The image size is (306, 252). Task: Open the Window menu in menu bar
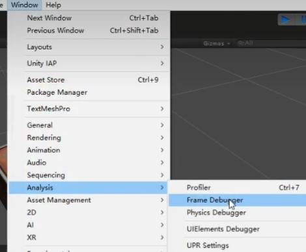tap(25, 5)
